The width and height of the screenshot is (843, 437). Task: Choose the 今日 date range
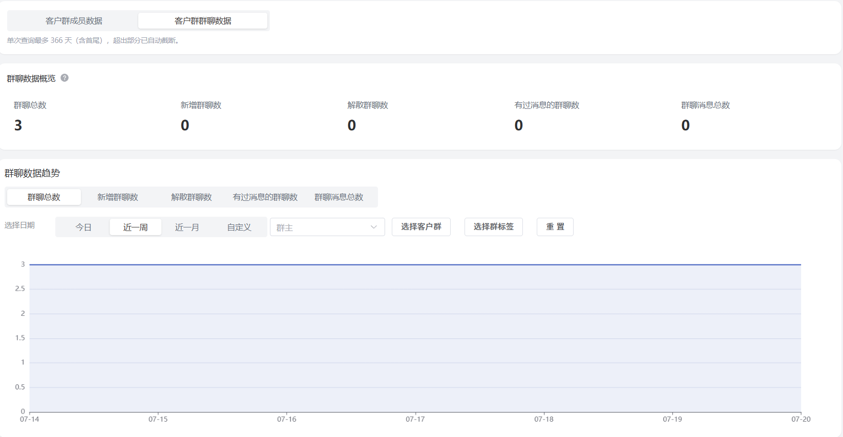83,227
